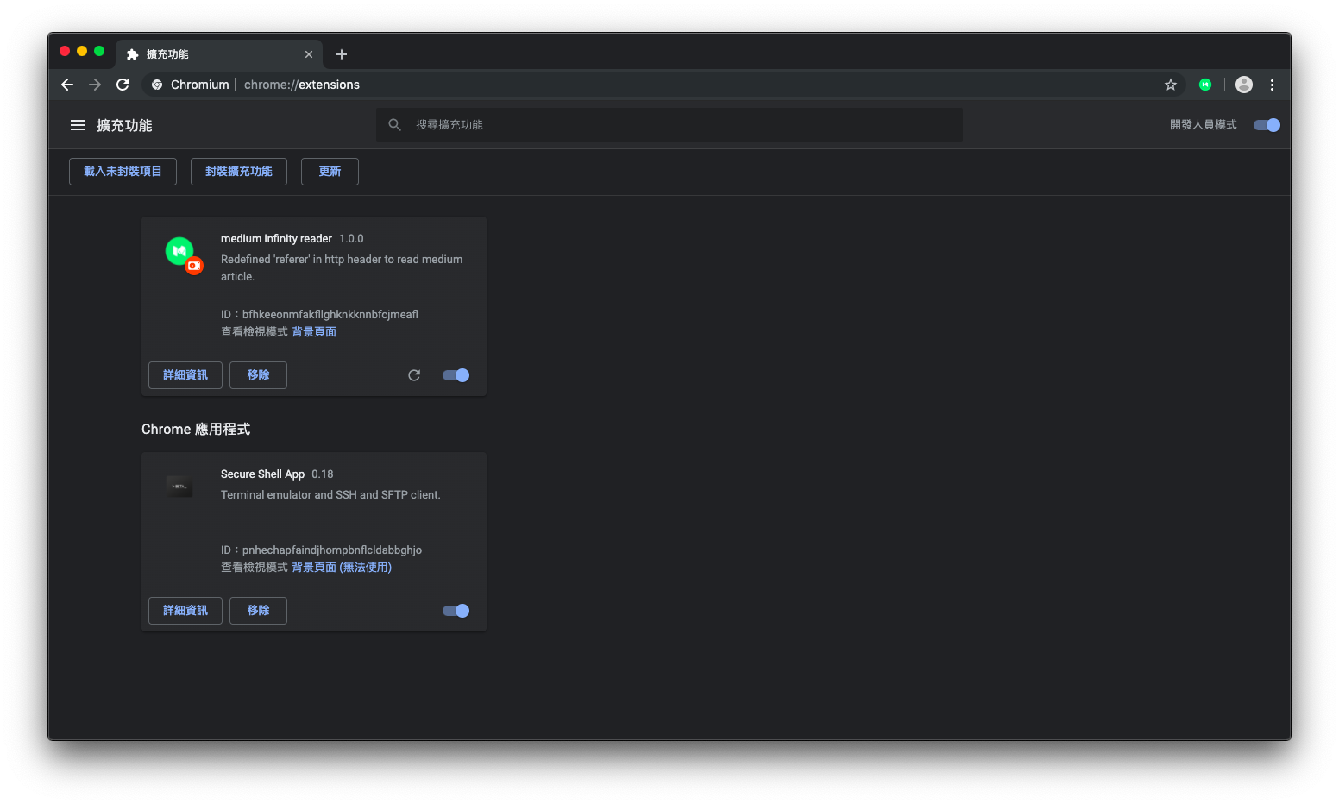
Task: Open 詳細資訊 for medium infinity reader
Action: click(185, 375)
